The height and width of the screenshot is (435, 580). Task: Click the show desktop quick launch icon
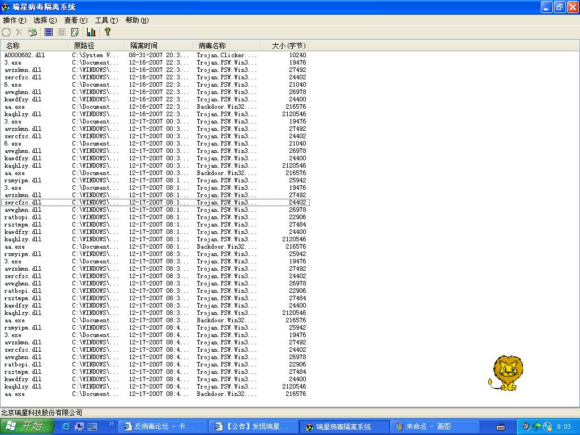79,427
